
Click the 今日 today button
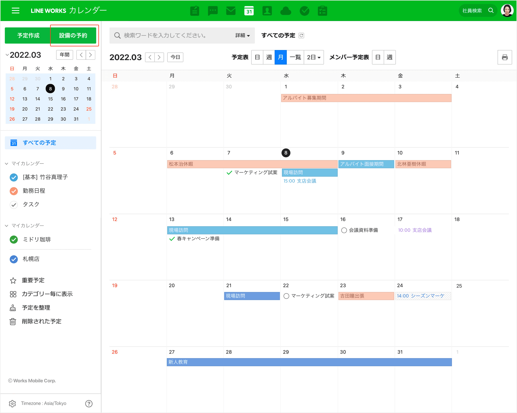(x=175, y=57)
